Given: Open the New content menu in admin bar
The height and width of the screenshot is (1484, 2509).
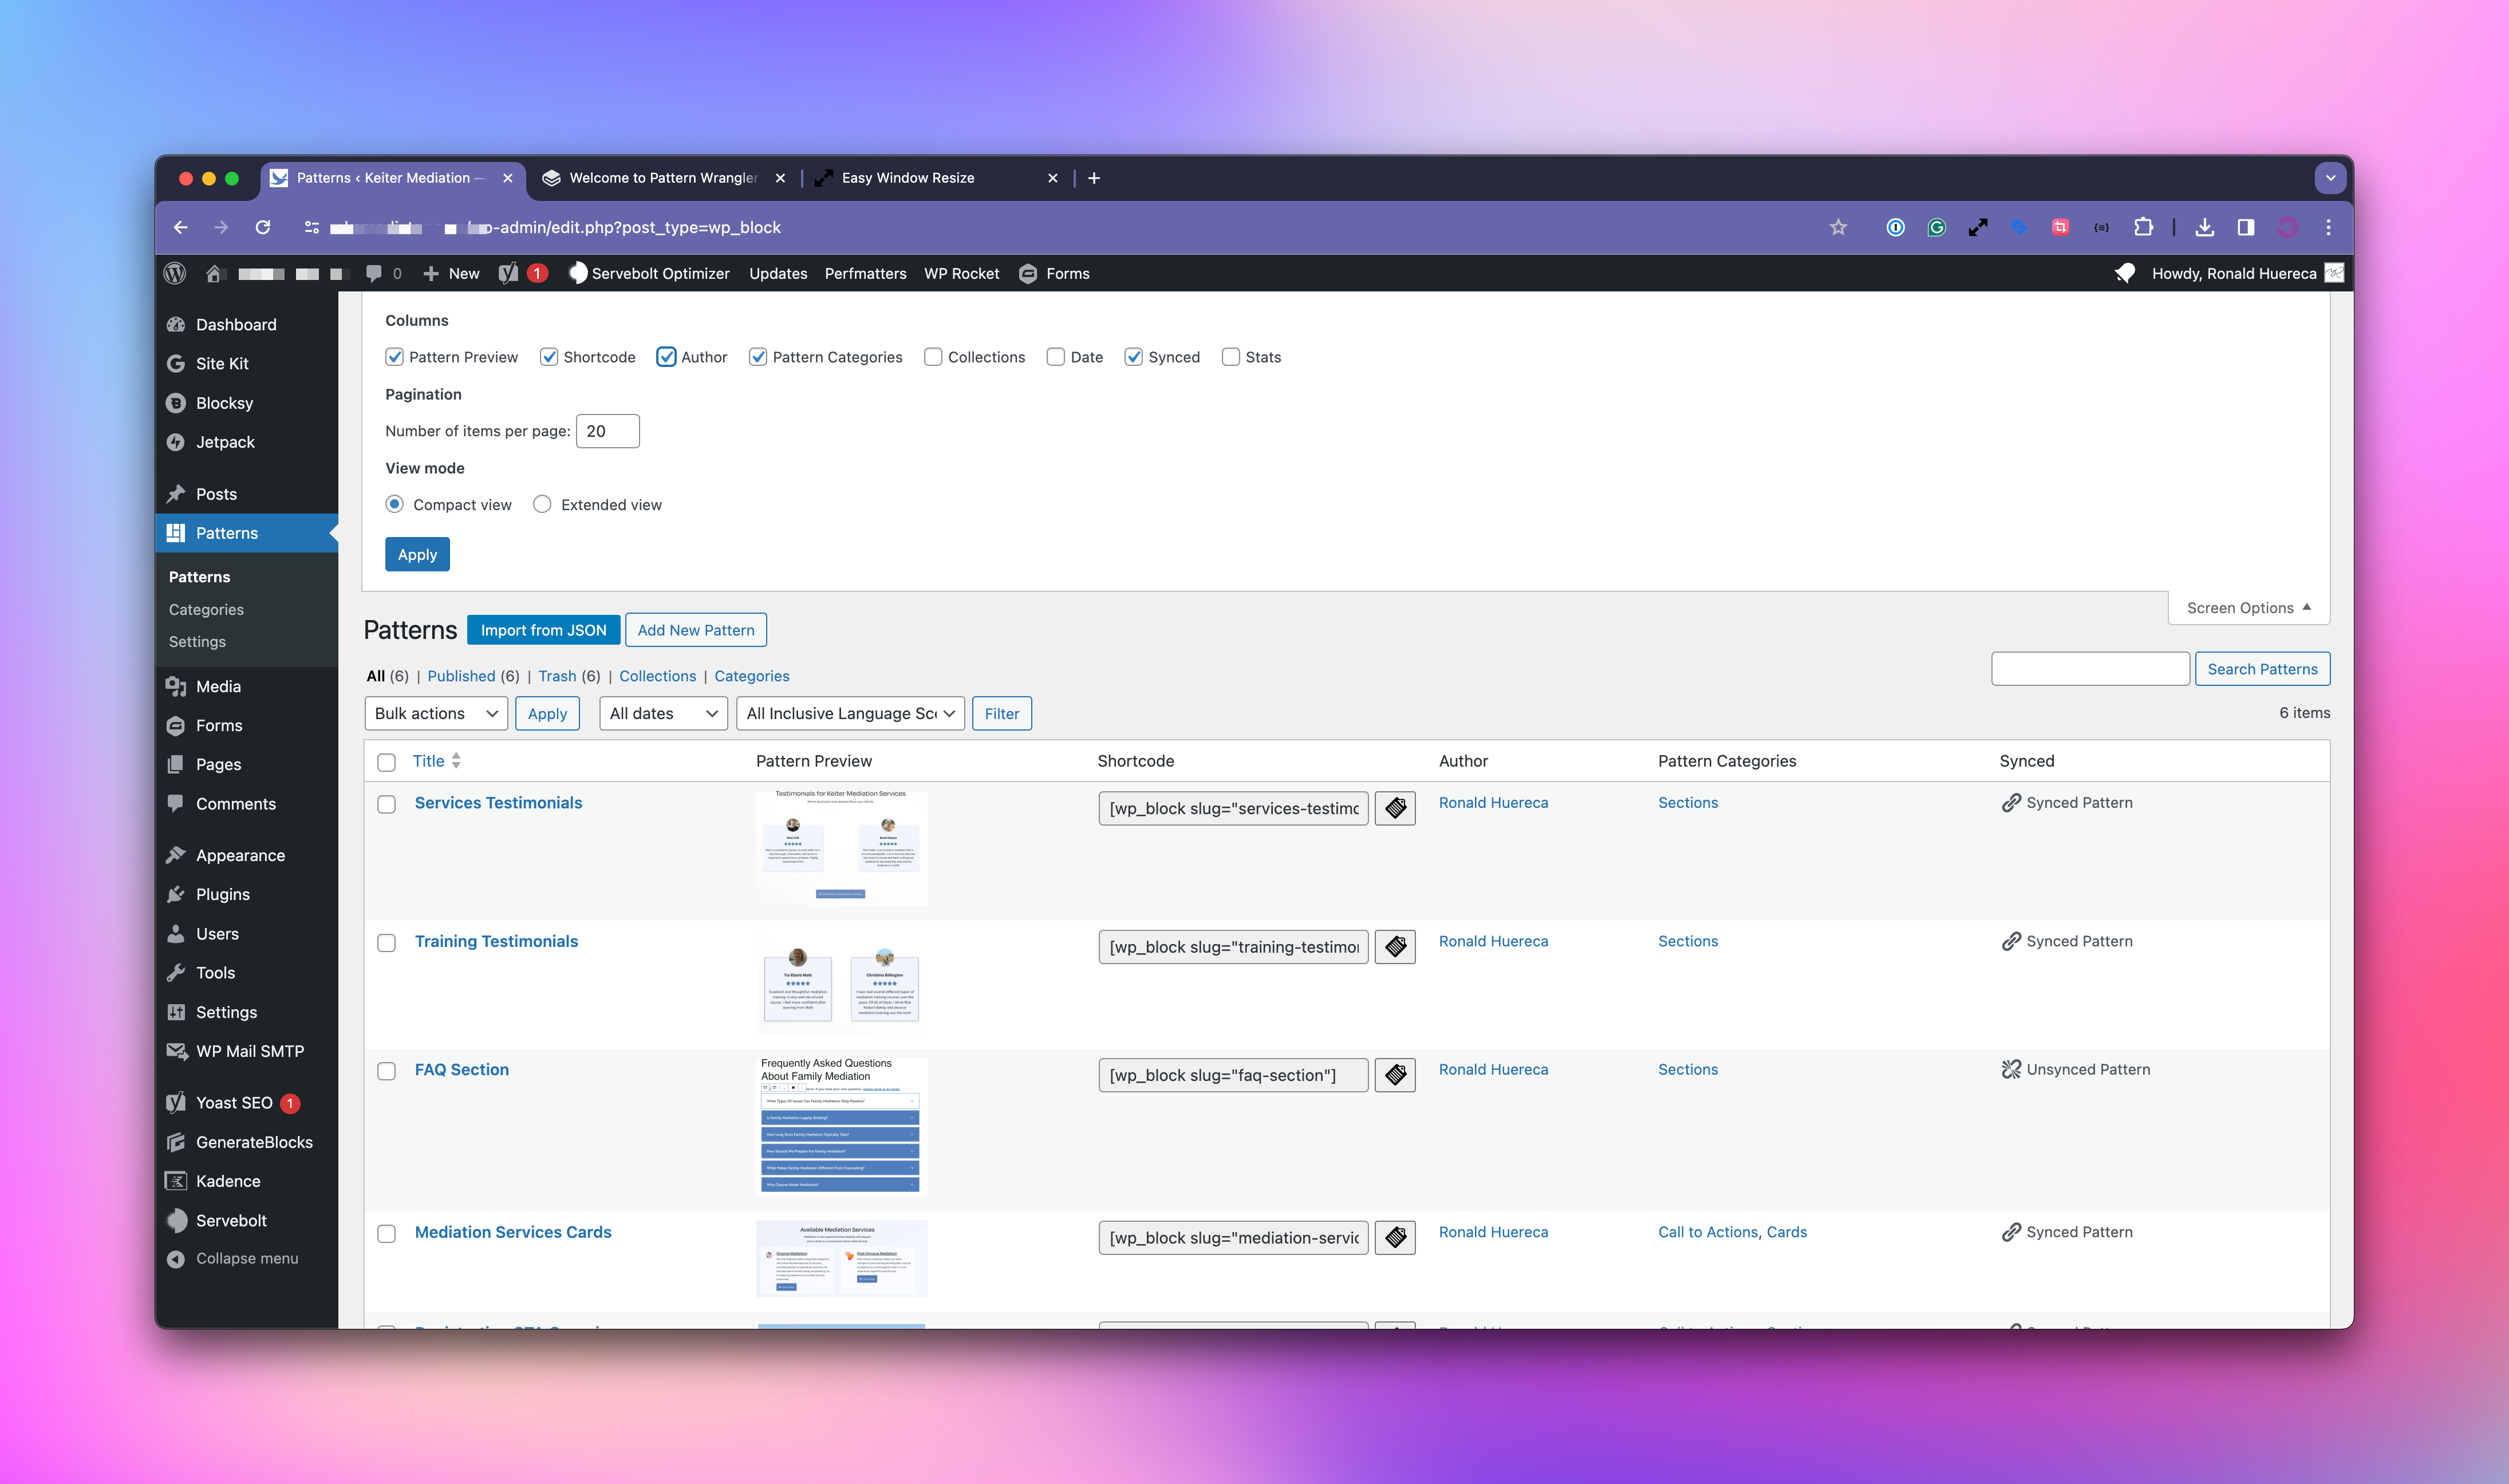Looking at the screenshot, I should point(451,273).
